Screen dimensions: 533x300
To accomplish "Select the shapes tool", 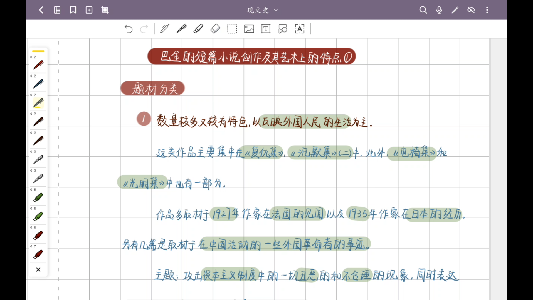I will point(283,29).
